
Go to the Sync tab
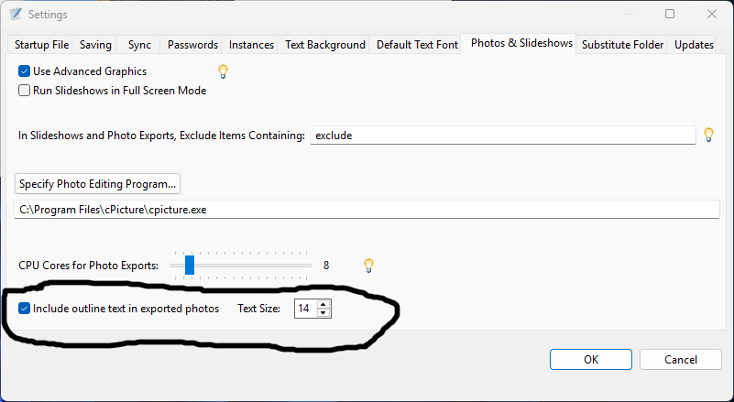point(139,45)
